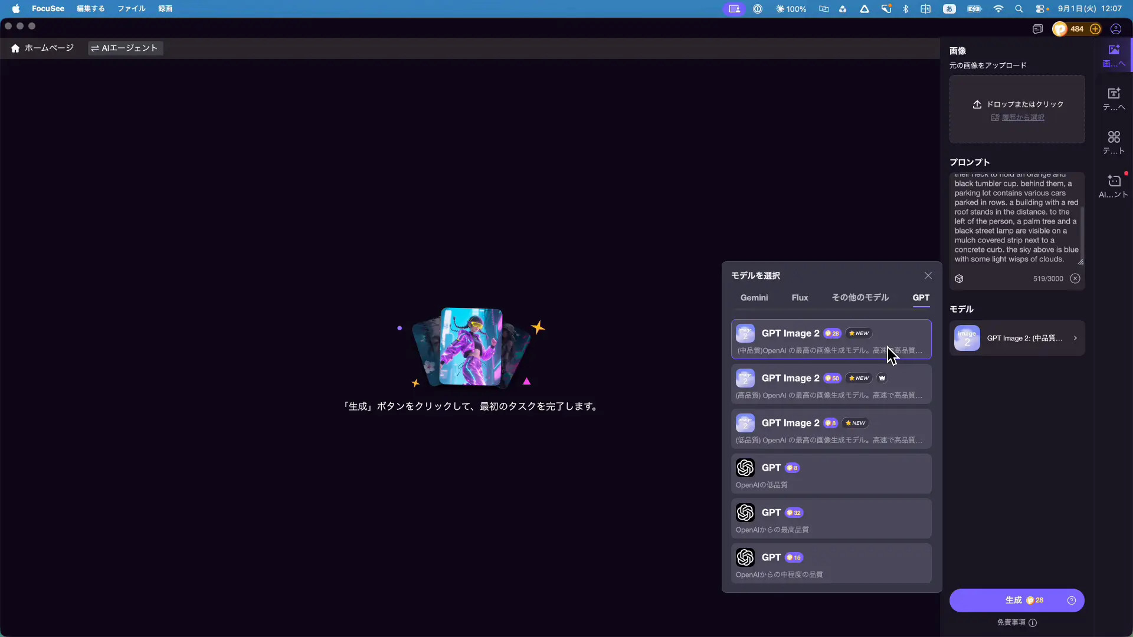1133x637 pixels.
Task: Open the 録画 menu
Action: [x=165, y=9]
